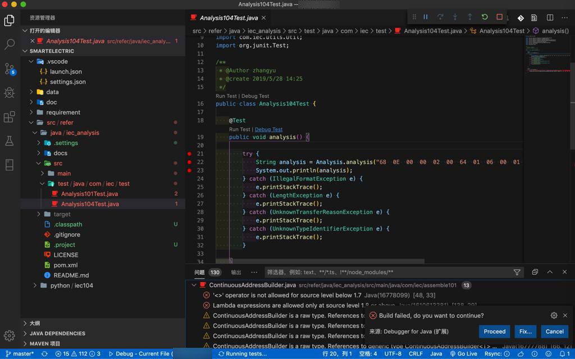This screenshot has width=575, height=359.
Task: Click the Debug Test code lens link
Action: coord(268,129)
